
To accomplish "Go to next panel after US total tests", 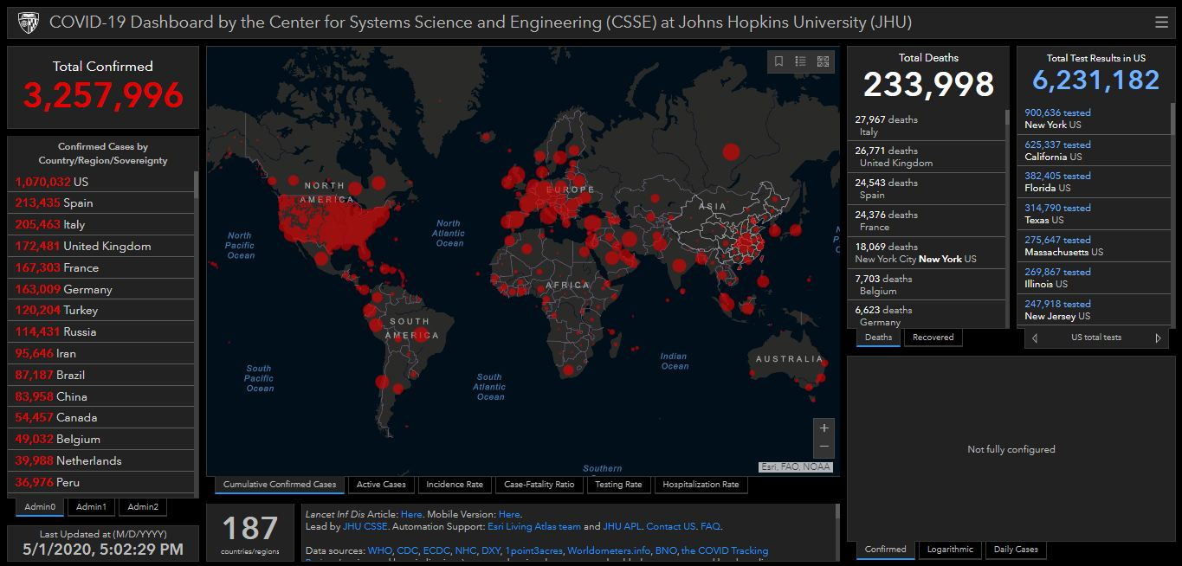I will click(1158, 338).
